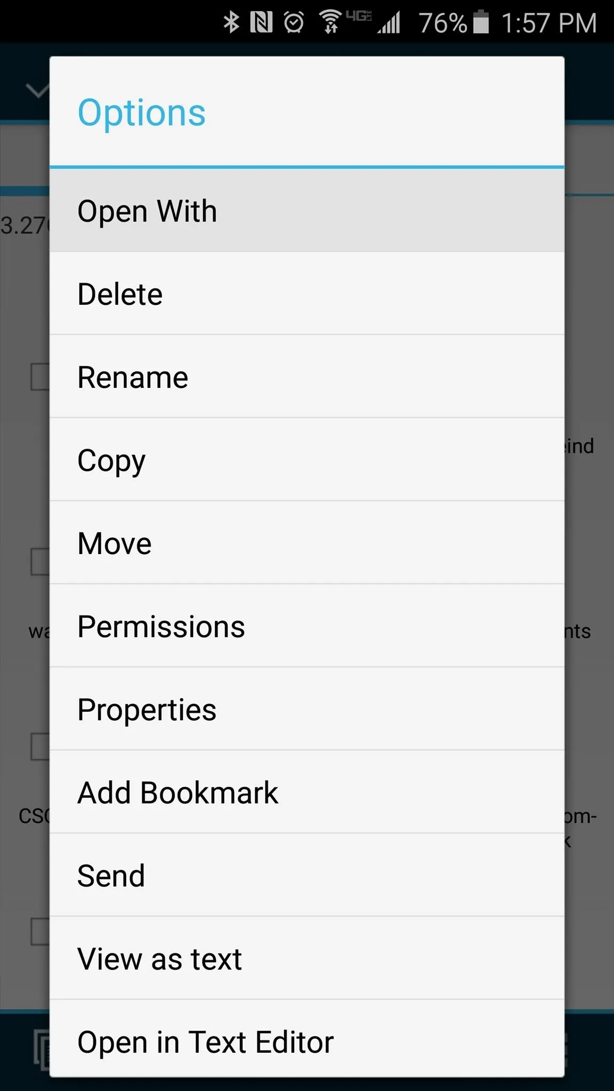Image resolution: width=614 pixels, height=1091 pixels.
Task: Choose Delete in the options list
Action: click(x=307, y=294)
